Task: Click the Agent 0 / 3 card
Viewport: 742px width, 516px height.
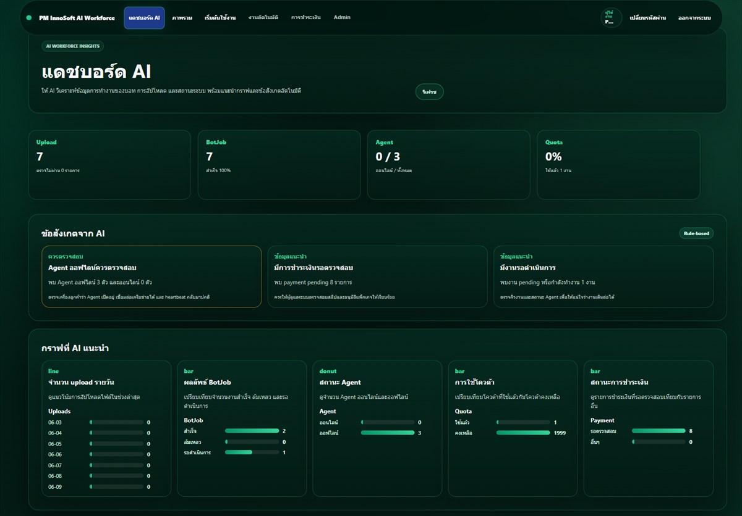Action: tap(448, 165)
